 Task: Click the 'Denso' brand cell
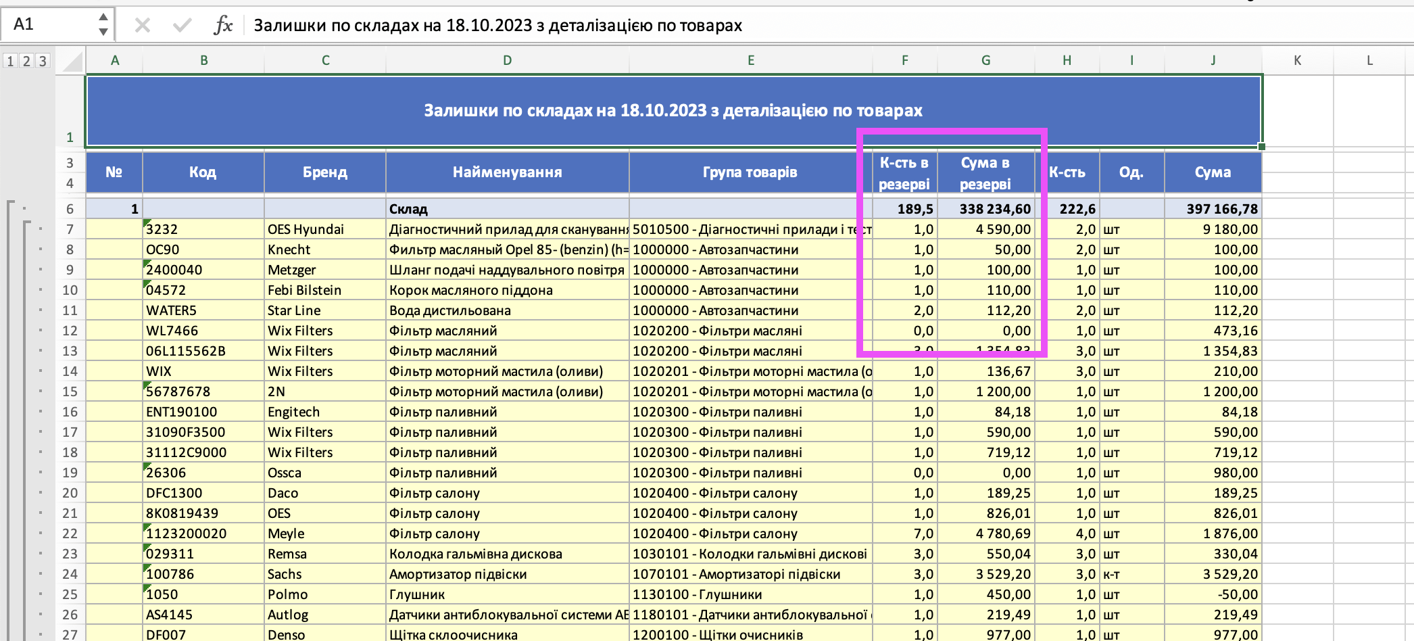(325, 634)
